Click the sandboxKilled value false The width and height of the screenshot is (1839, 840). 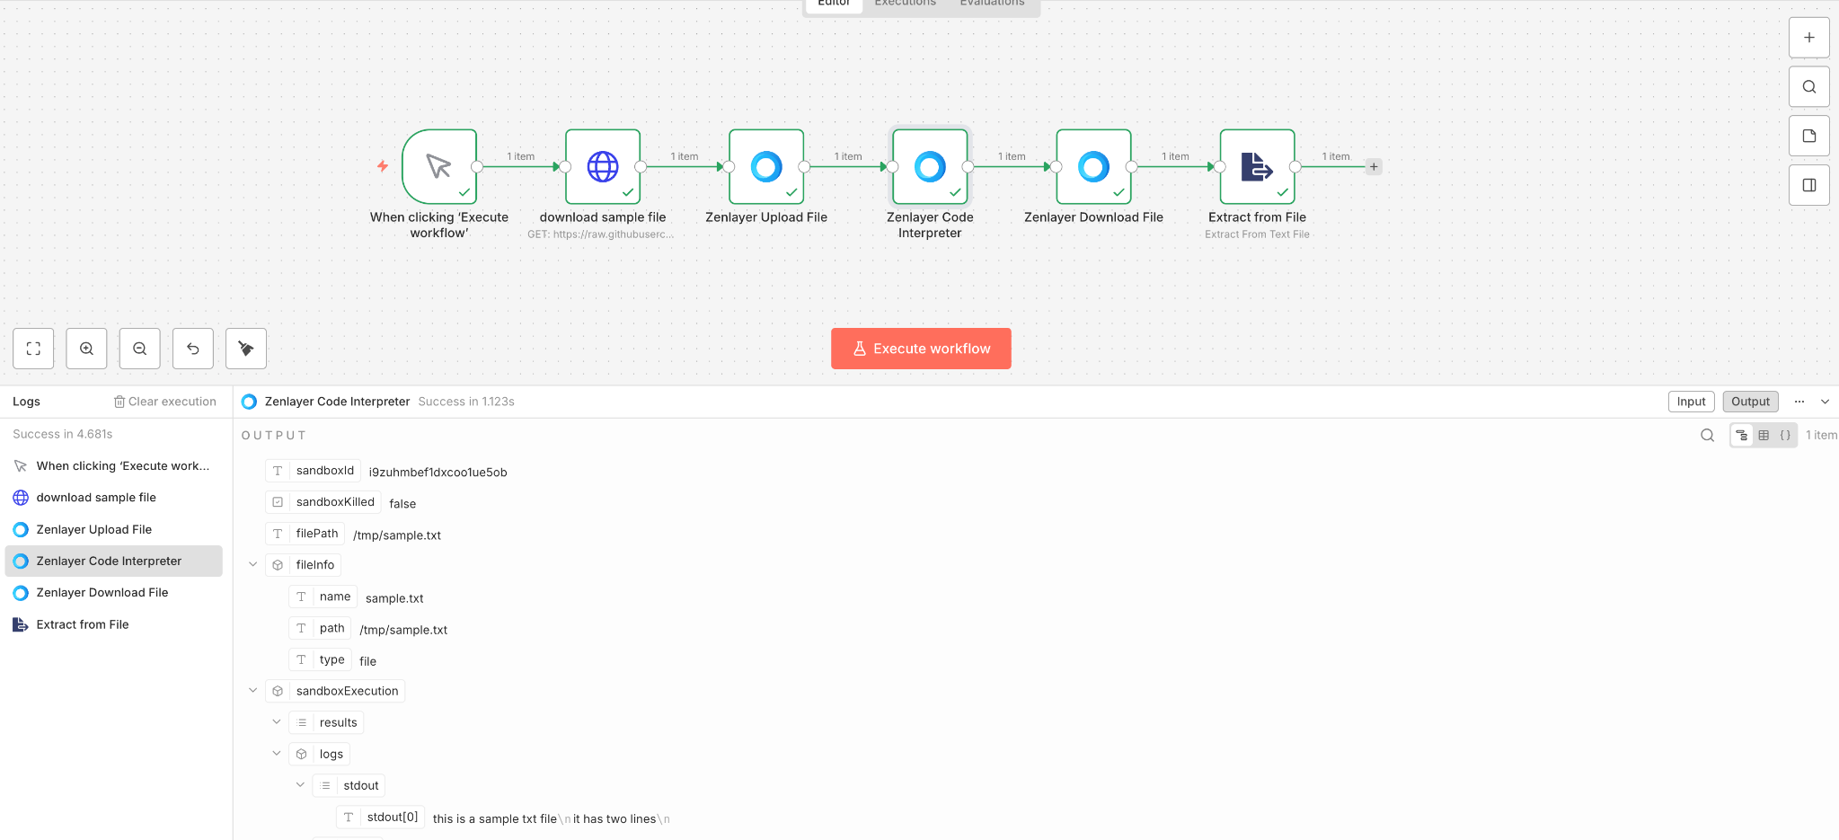coord(402,504)
